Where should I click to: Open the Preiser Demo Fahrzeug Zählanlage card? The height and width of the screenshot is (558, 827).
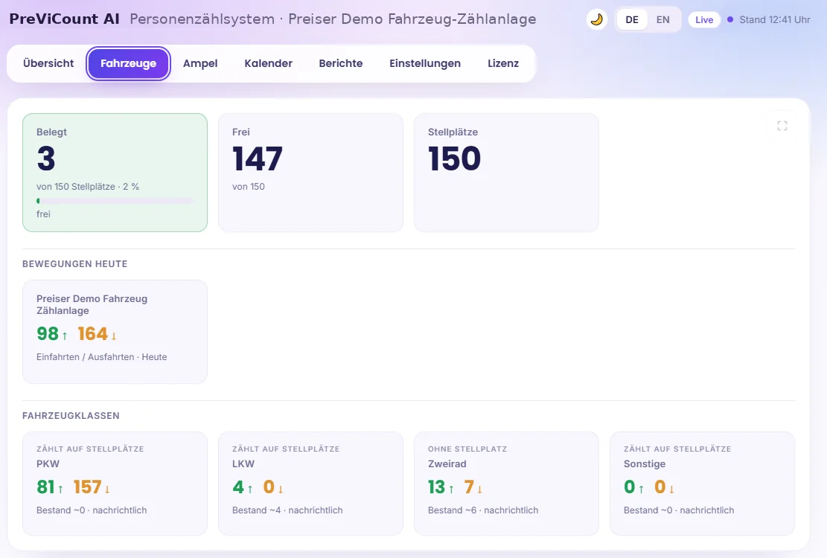(115, 331)
